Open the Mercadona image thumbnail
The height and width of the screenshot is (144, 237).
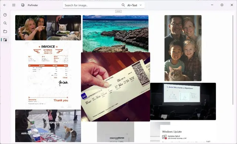pyautogui.click(x=116, y=132)
